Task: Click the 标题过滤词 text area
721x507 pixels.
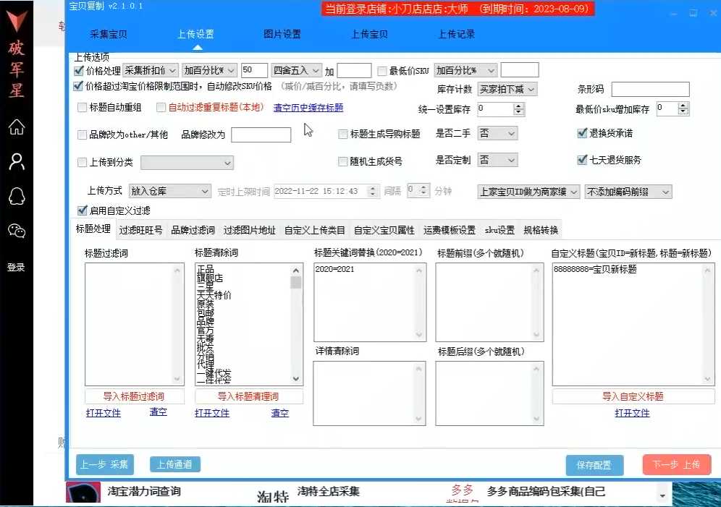Action: [x=135, y=324]
